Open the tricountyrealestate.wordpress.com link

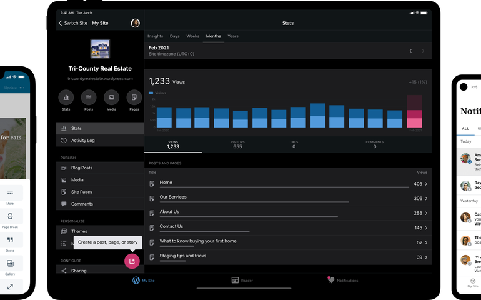(x=100, y=78)
